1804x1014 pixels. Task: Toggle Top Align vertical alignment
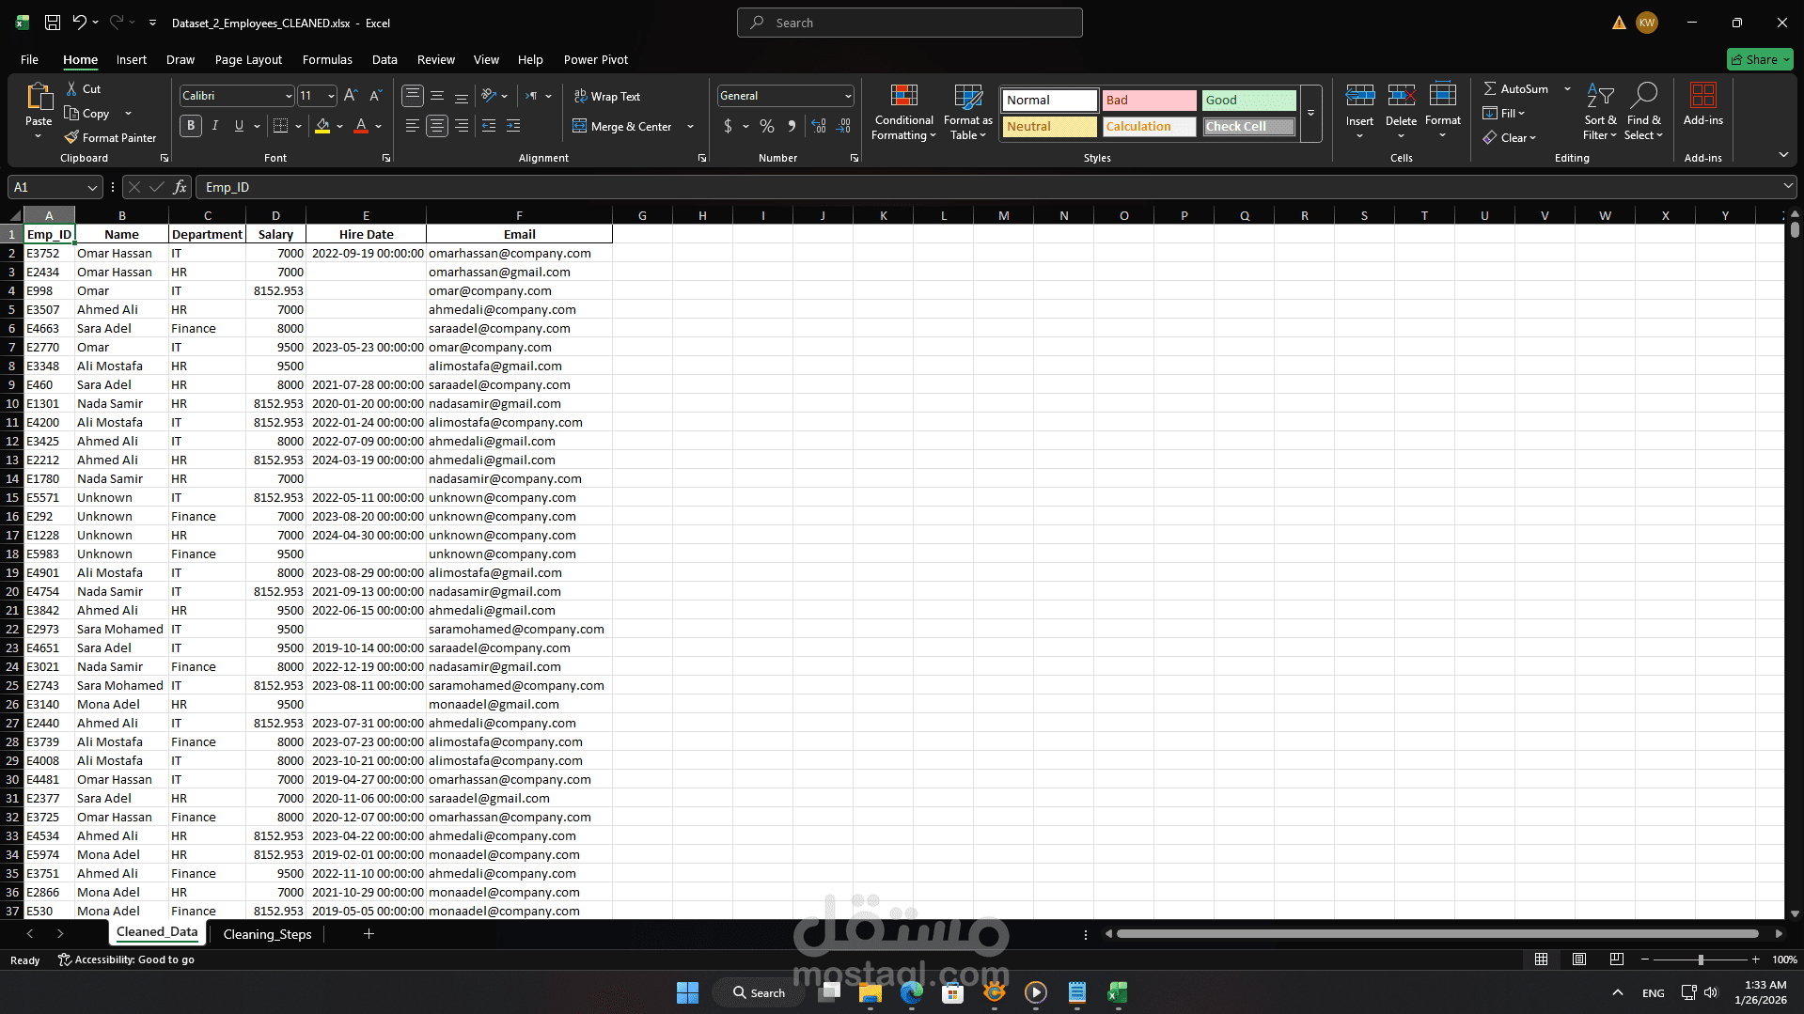[x=413, y=96]
